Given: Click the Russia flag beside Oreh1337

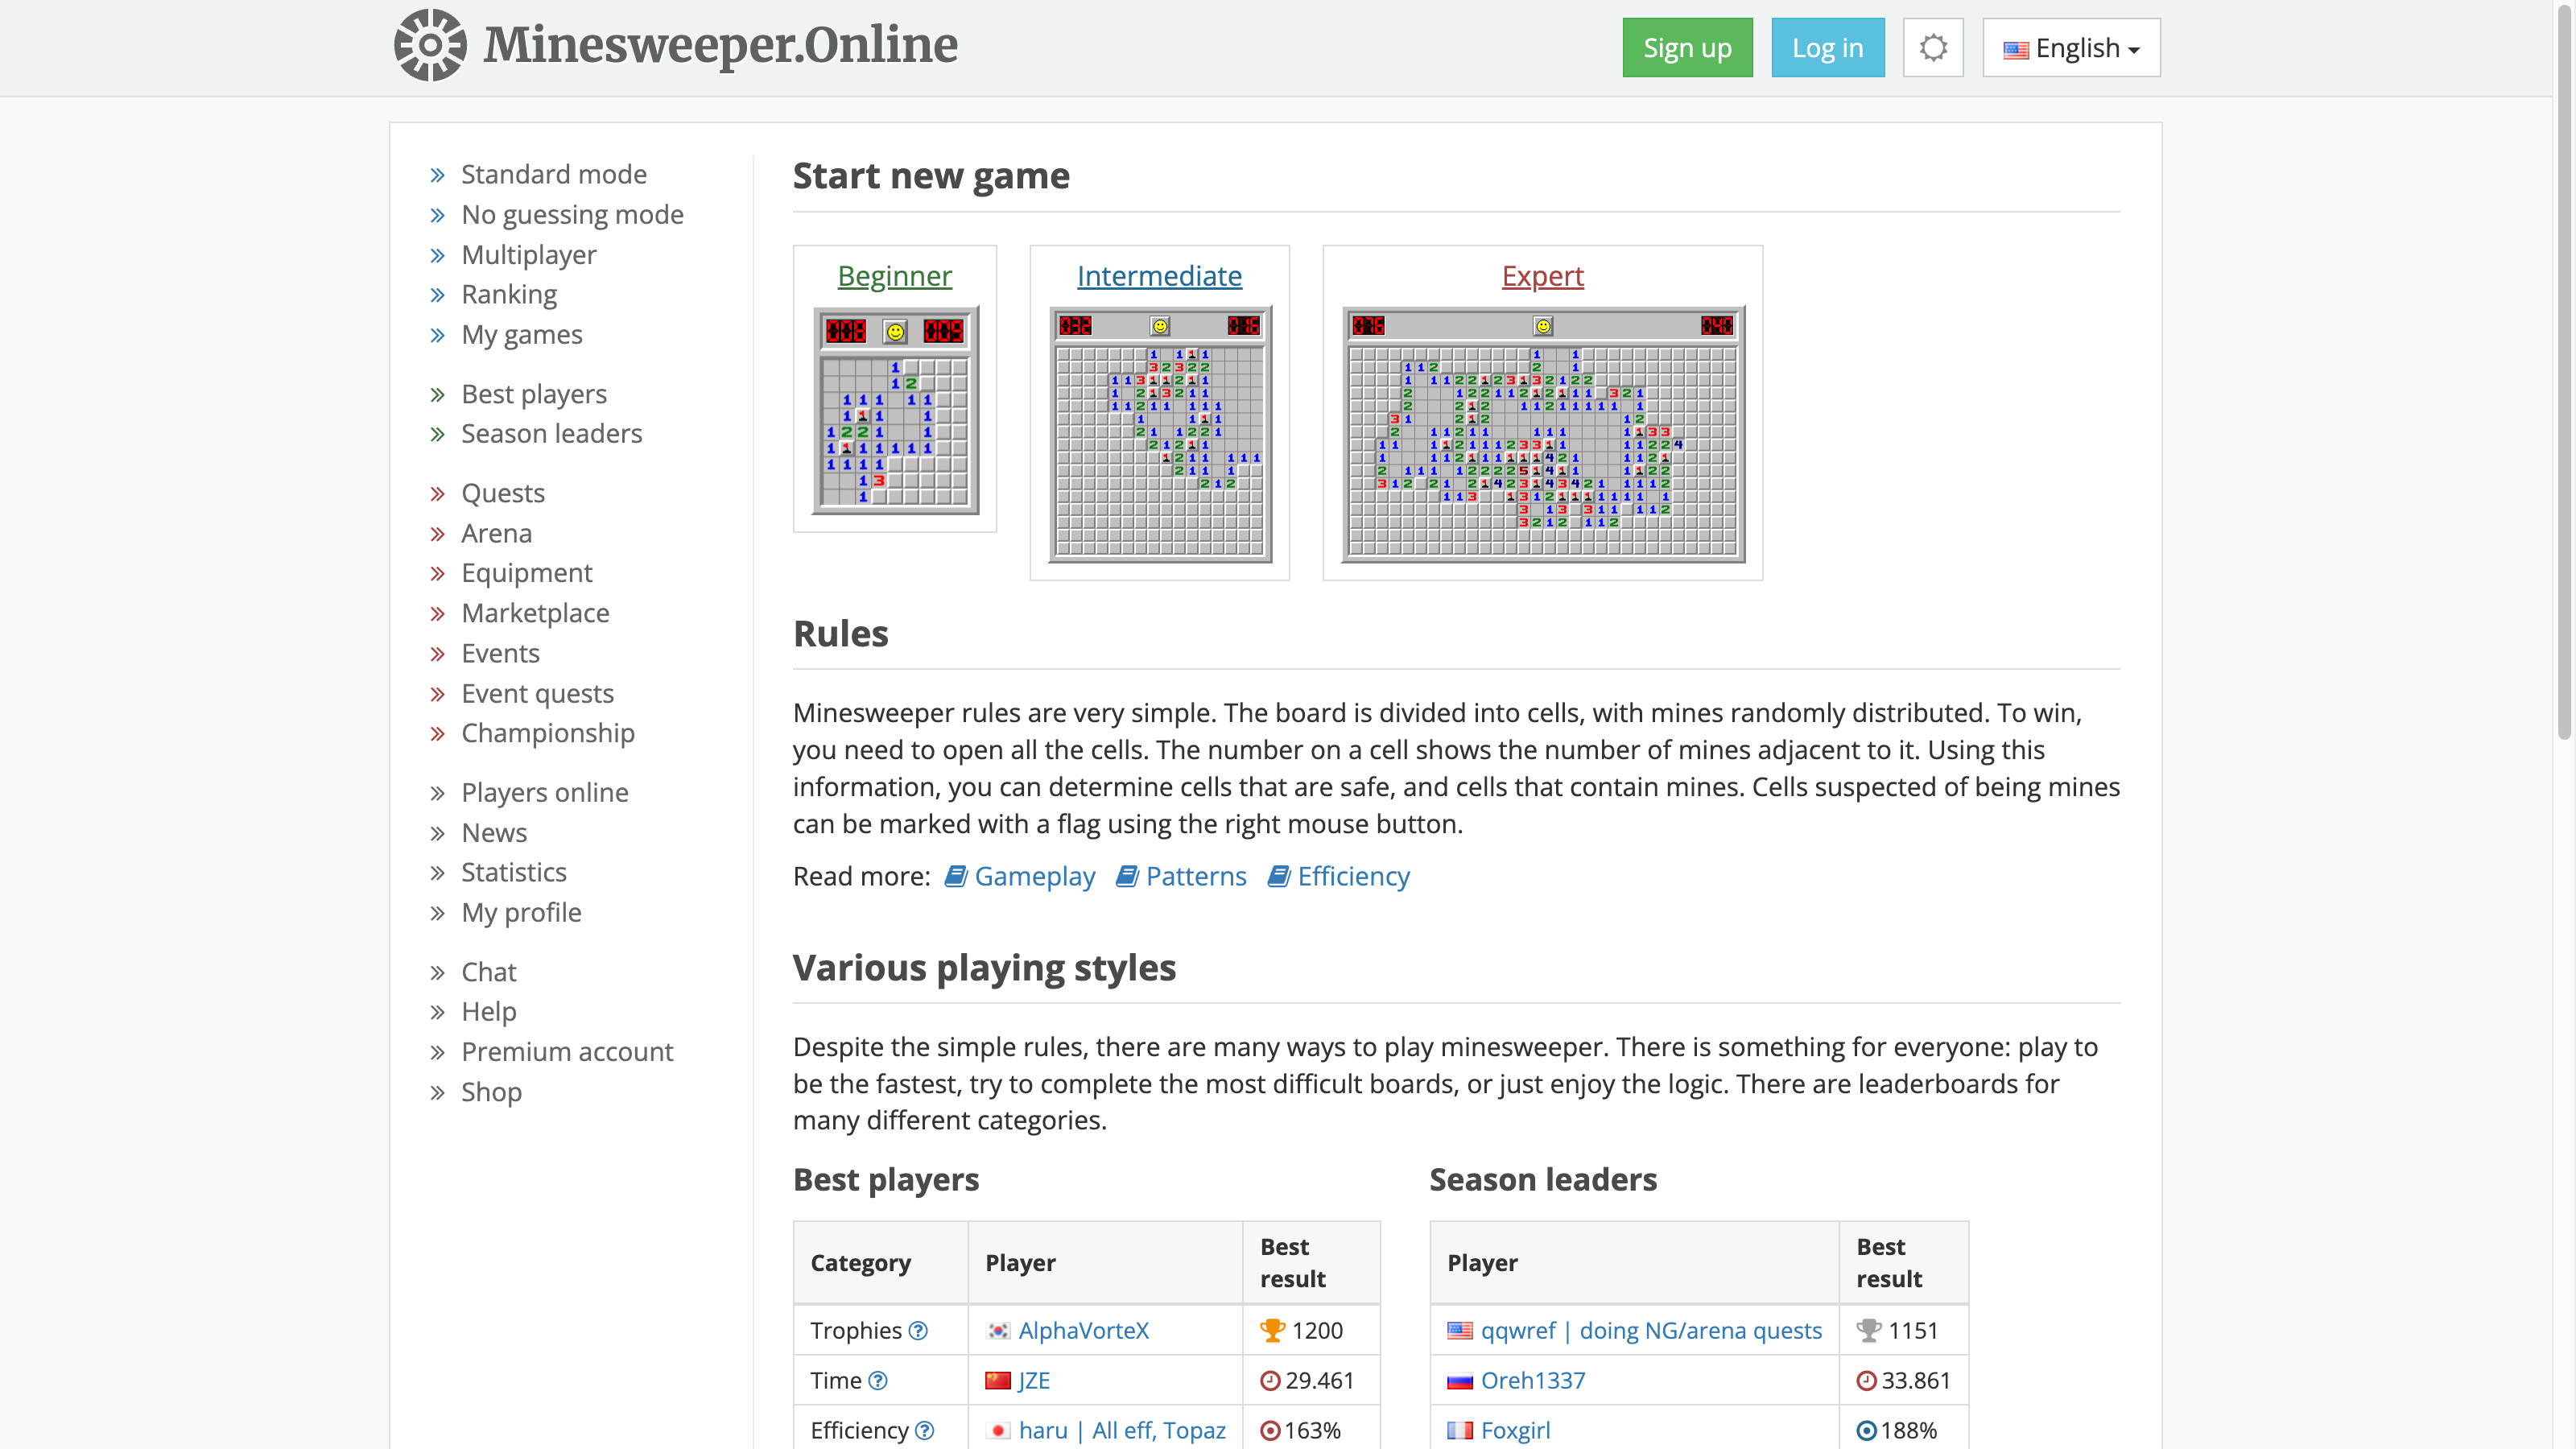Looking at the screenshot, I should [1460, 1380].
